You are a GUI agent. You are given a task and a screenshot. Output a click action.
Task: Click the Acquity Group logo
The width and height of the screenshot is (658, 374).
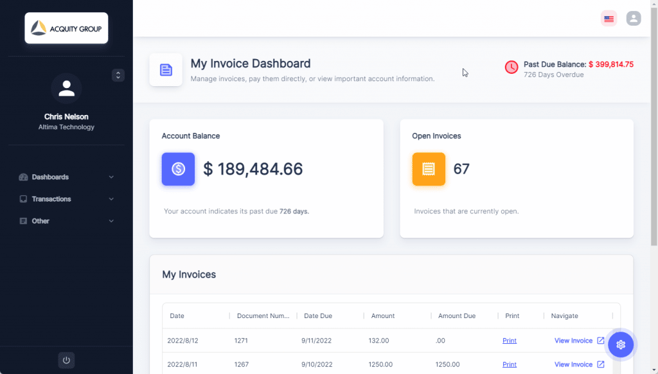pyautogui.click(x=66, y=28)
